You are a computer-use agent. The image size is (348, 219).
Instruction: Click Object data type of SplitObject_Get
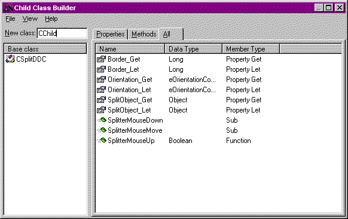pos(178,100)
